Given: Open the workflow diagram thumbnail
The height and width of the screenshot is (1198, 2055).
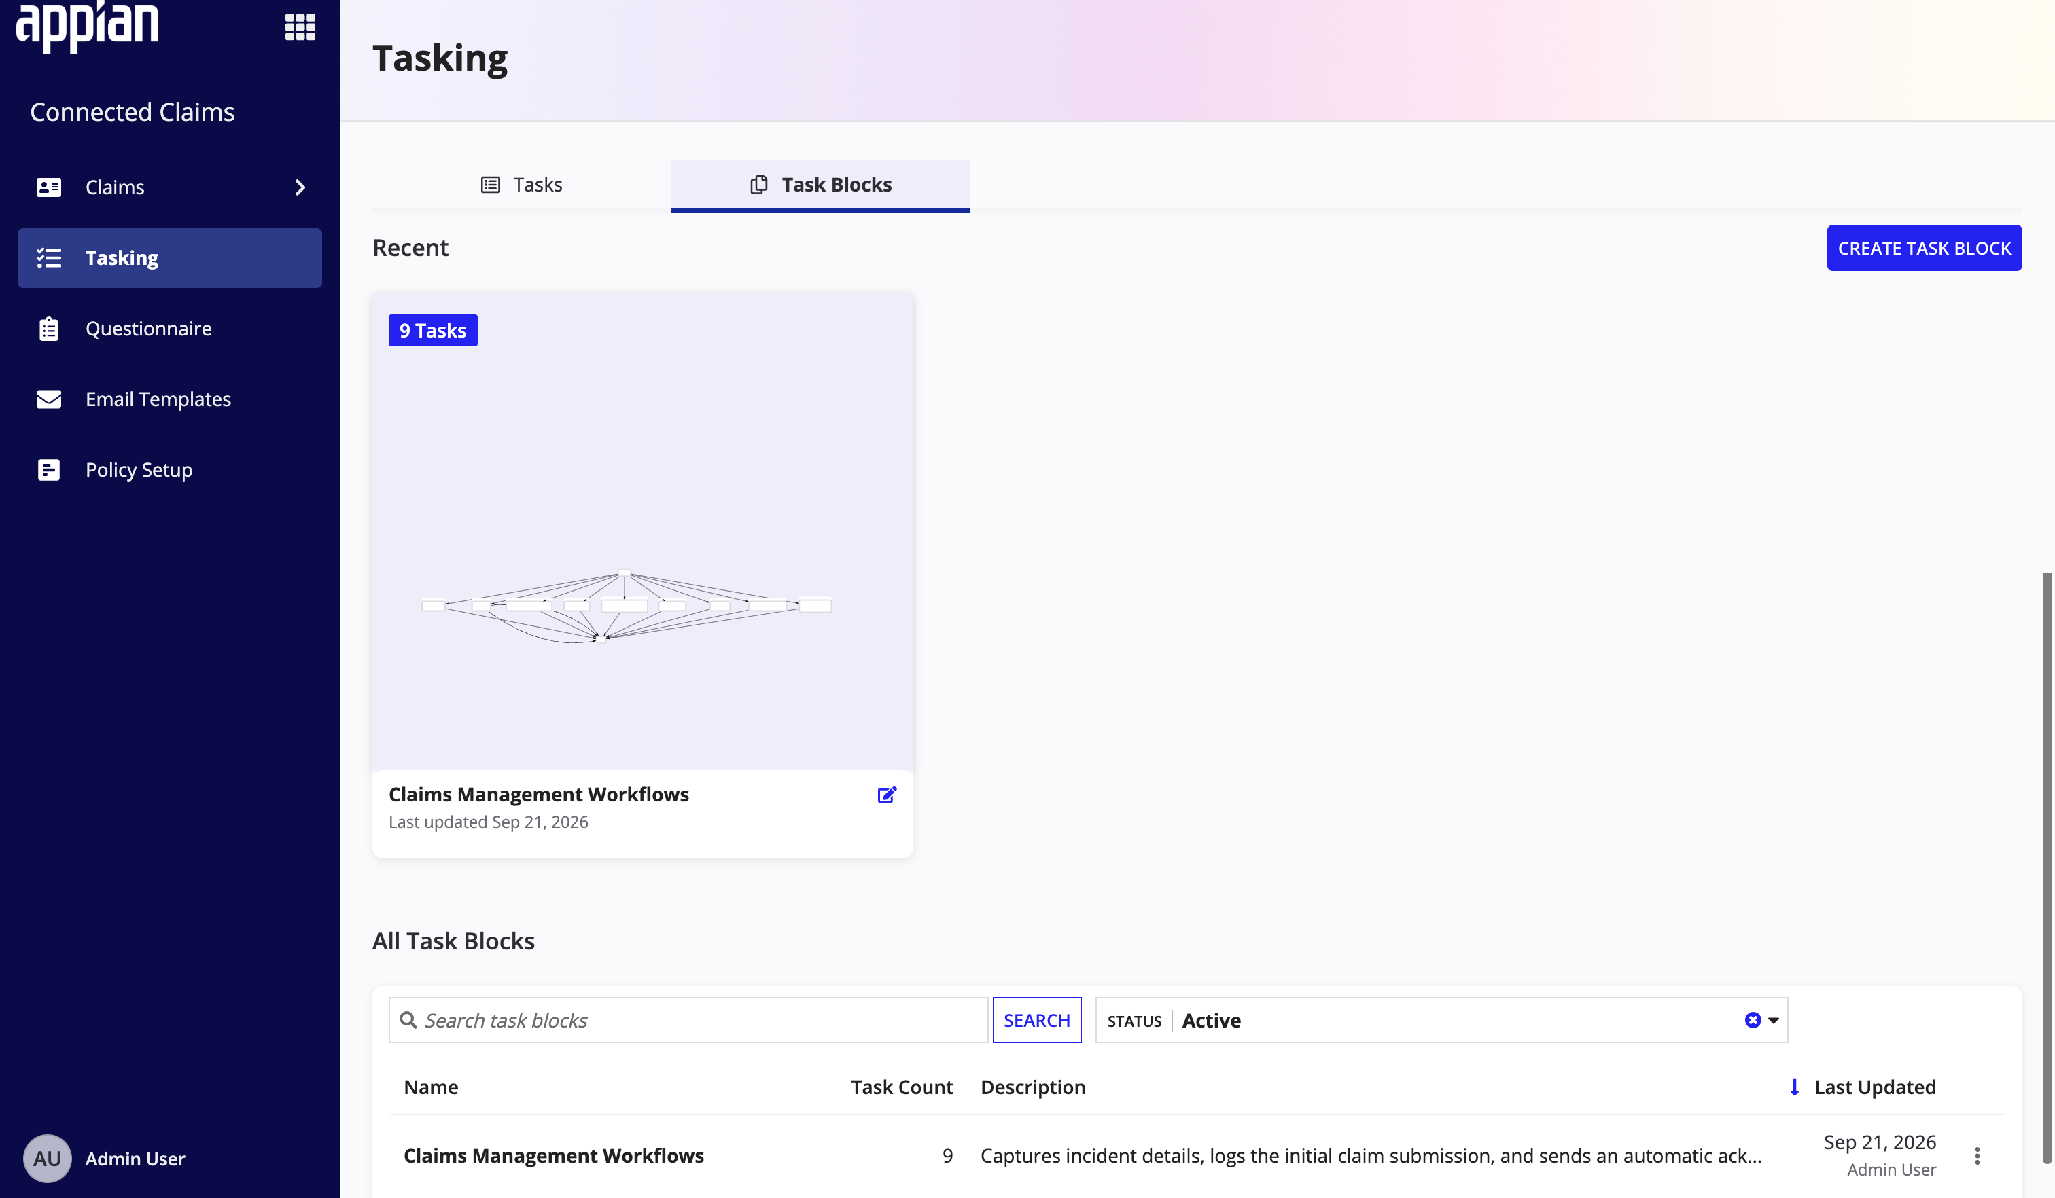Looking at the screenshot, I should pyautogui.click(x=643, y=531).
